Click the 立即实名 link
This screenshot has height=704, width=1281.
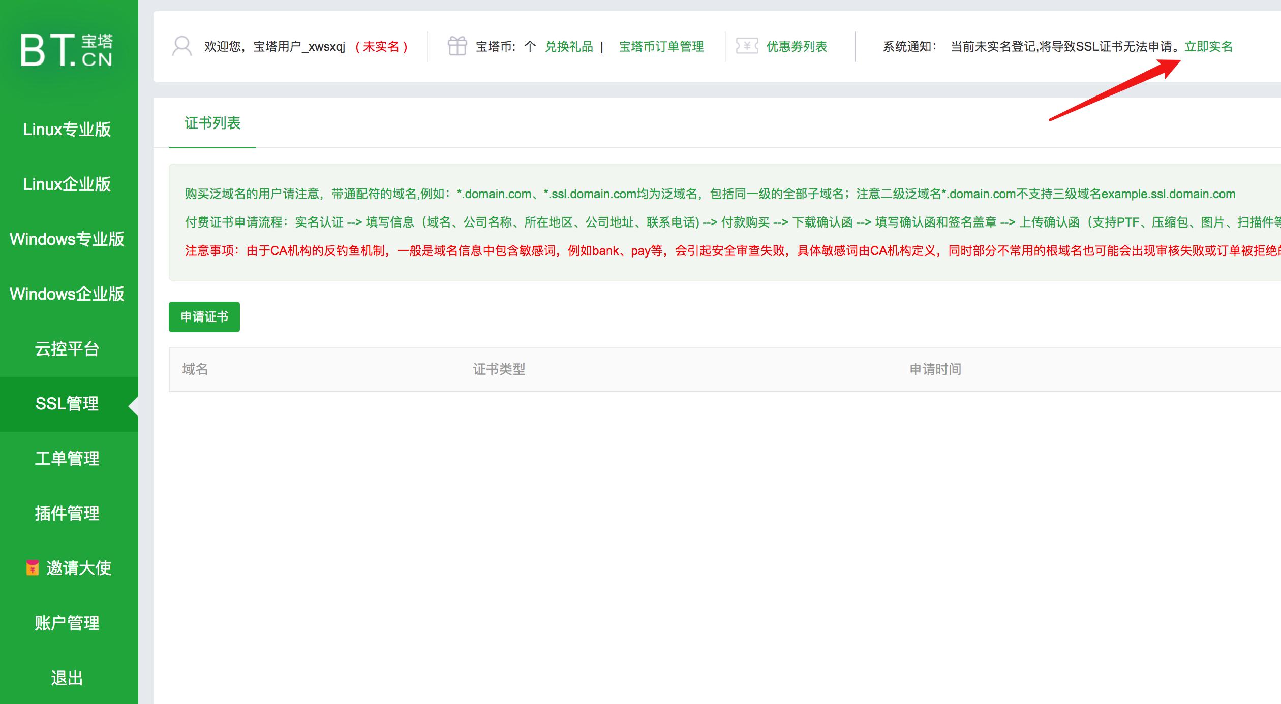click(x=1208, y=47)
